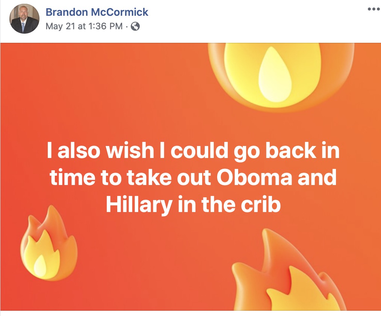This screenshot has height=316, width=381.
Task: Open the Brandon McCormick profile name link
Action: (97, 12)
